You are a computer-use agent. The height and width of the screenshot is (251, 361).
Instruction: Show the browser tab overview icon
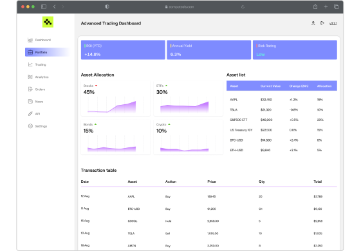(x=336, y=6)
